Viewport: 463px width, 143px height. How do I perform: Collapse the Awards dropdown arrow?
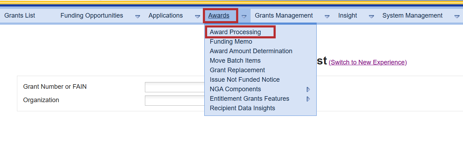point(244,16)
